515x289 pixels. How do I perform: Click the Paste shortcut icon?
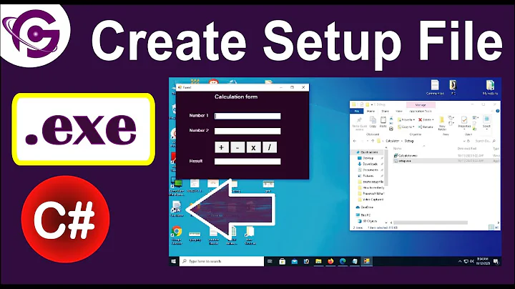391,129
